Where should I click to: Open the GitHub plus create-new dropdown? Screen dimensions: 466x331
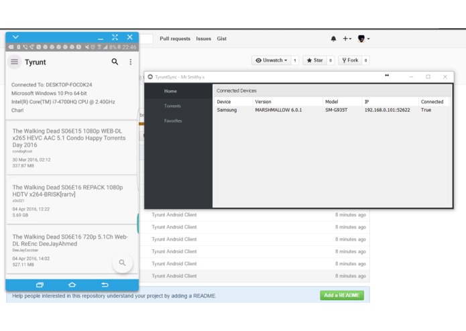tap(347, 39)
